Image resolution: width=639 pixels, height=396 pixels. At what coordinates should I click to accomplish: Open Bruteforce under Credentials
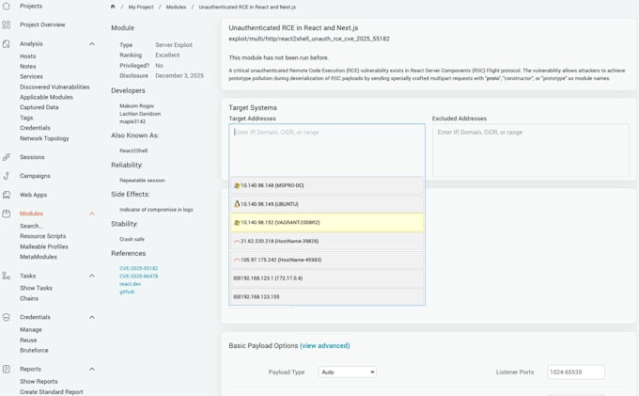(x=34, y=350)
